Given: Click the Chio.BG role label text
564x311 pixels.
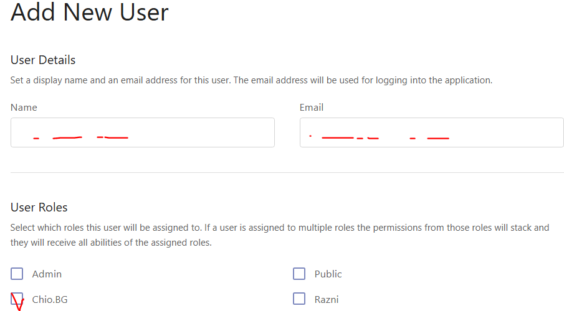Looking at the screenshot, I should click(x=50, y=300).
